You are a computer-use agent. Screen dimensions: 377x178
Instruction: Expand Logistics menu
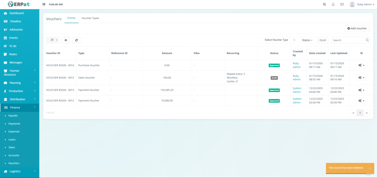tap(20, 171)
